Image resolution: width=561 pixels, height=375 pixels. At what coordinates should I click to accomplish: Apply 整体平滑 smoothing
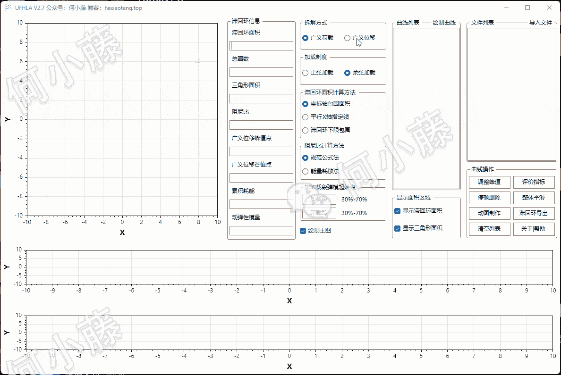[534, 198]
